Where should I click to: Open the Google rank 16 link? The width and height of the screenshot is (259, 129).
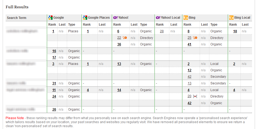(x=54, y=51)
